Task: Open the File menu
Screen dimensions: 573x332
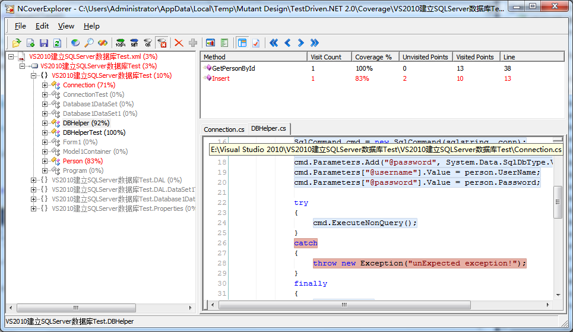Action: [20, 26]
